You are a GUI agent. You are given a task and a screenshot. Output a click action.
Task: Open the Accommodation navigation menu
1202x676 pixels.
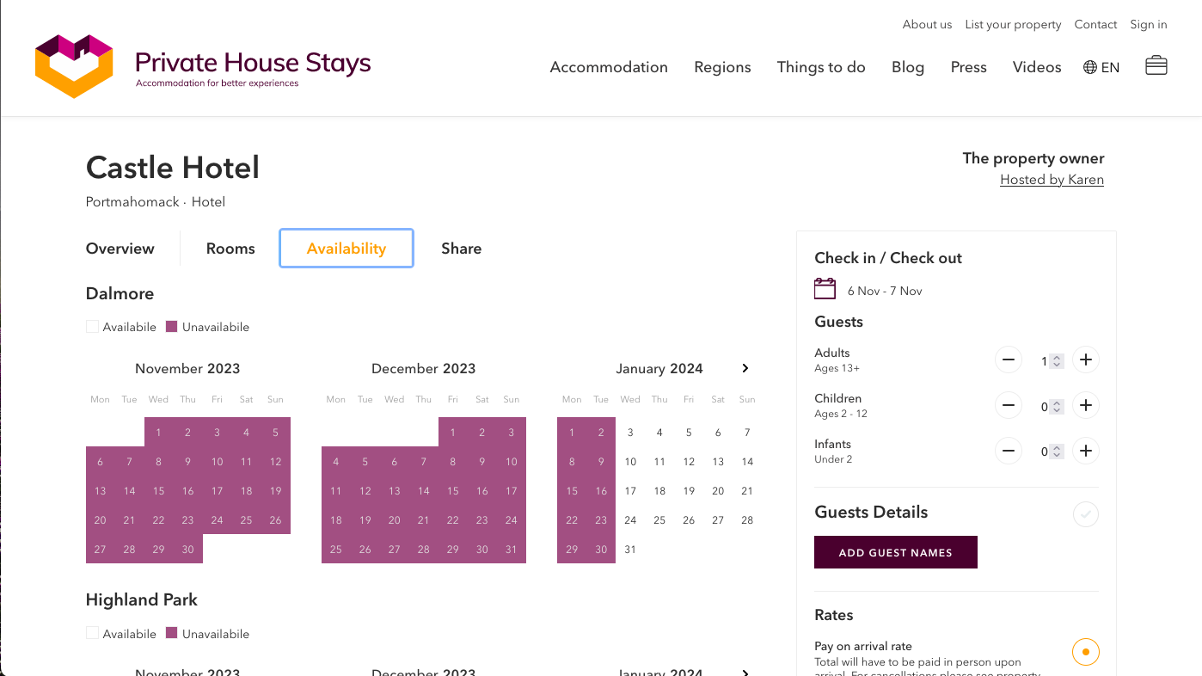click(609, 67)
